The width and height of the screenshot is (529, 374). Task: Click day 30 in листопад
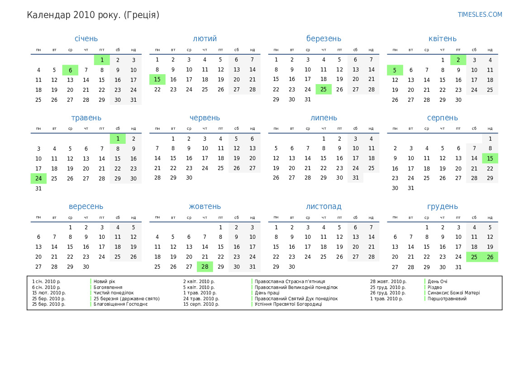tap(292, 267)
